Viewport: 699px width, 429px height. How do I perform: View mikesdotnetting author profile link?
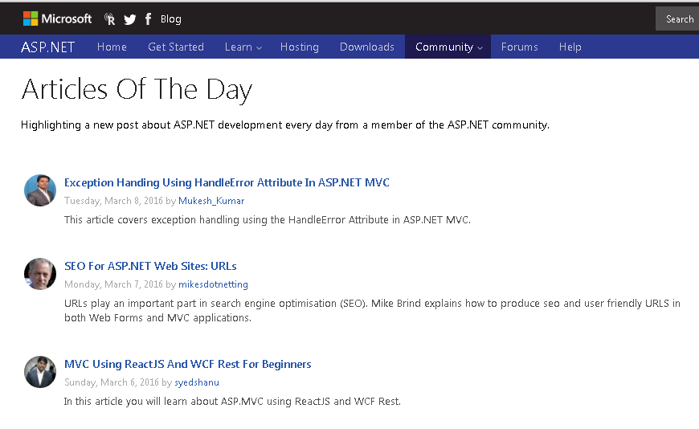click(x=213, y=284)
